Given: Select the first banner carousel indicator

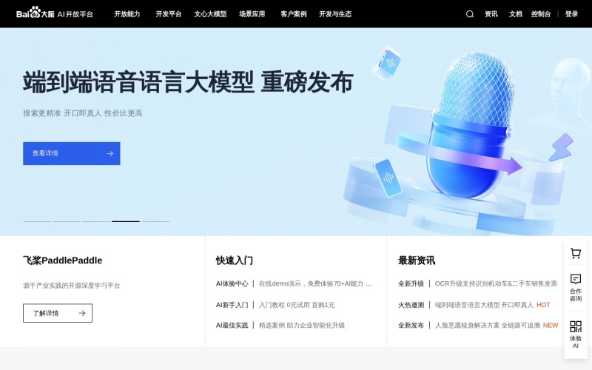Looking at the screenshot, I should point(37,221).
